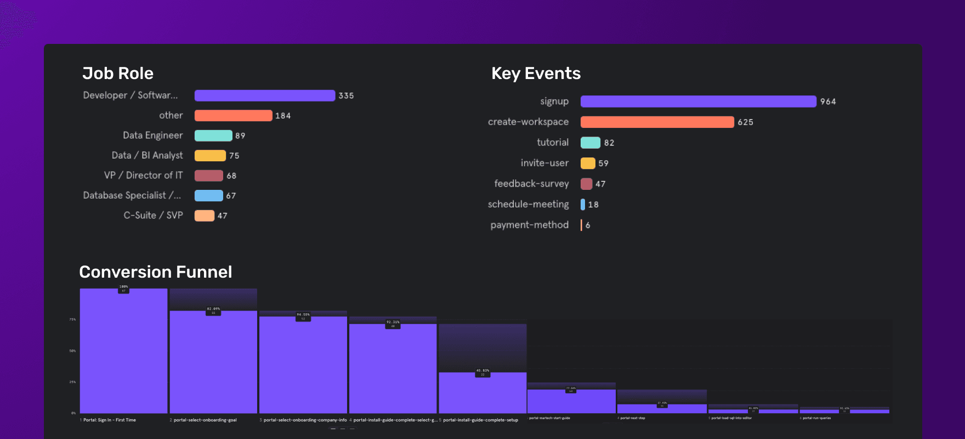Click the 'Developer / Softwar...' job role bar
This screenshot has width=965, height=439.
click(265, 95)
